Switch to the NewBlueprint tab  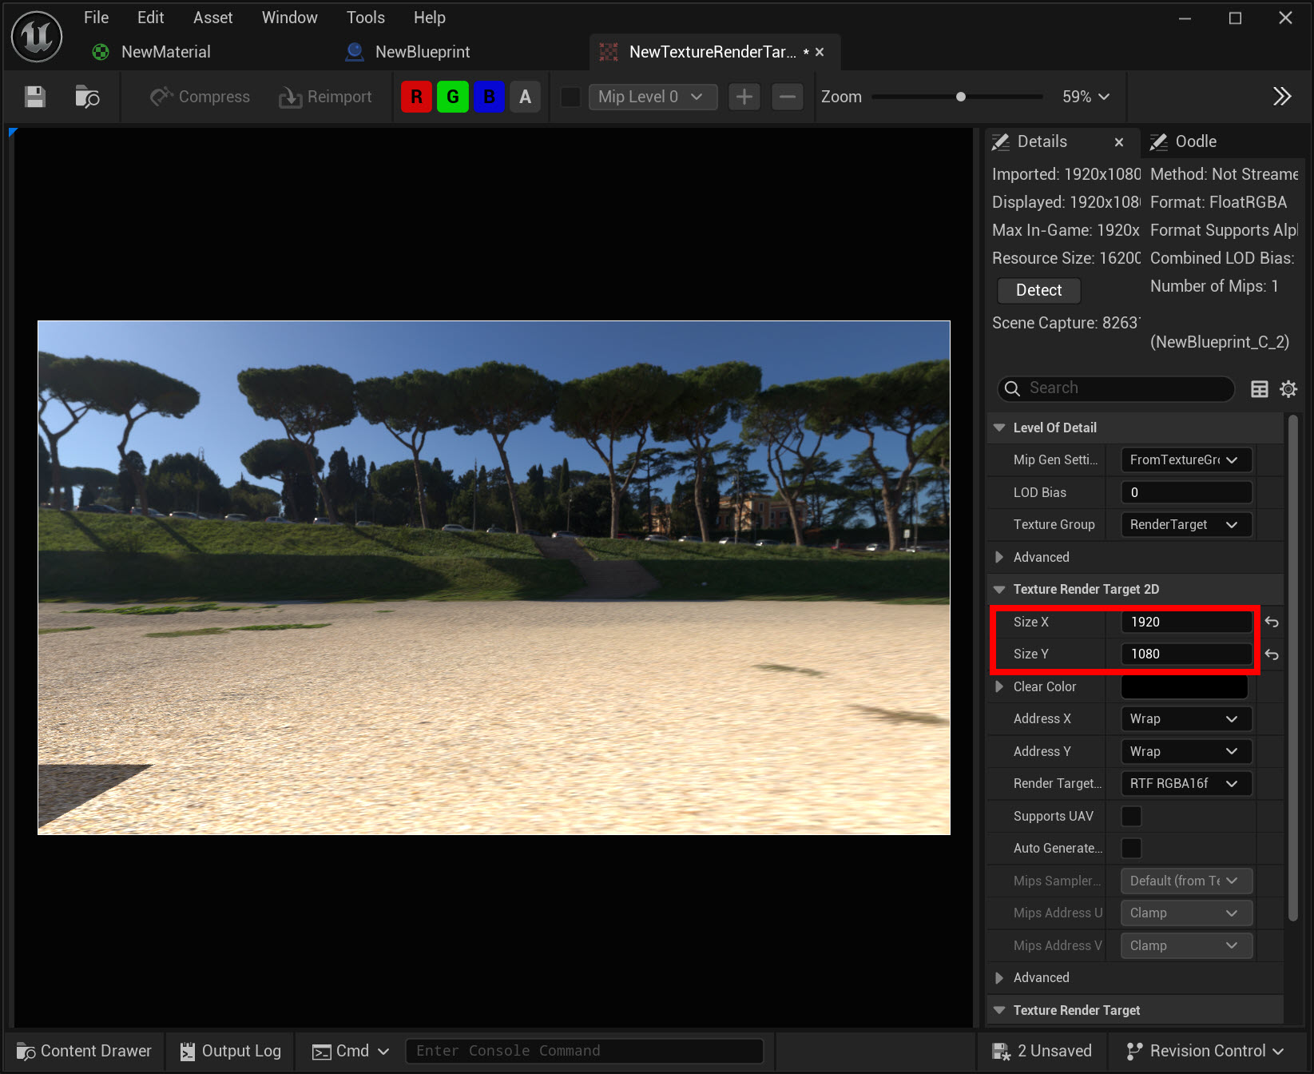[x=407, y=52]
